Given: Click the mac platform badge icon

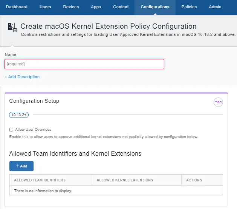Looking at the screenshot, I should [218, 102].
